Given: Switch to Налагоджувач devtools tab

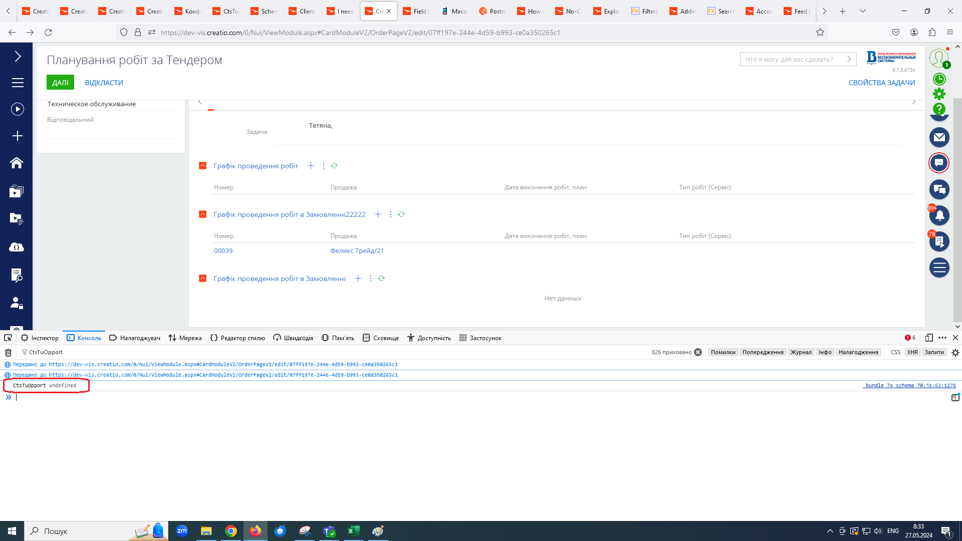Looking at the screenshot, I should tap(135, 338).
